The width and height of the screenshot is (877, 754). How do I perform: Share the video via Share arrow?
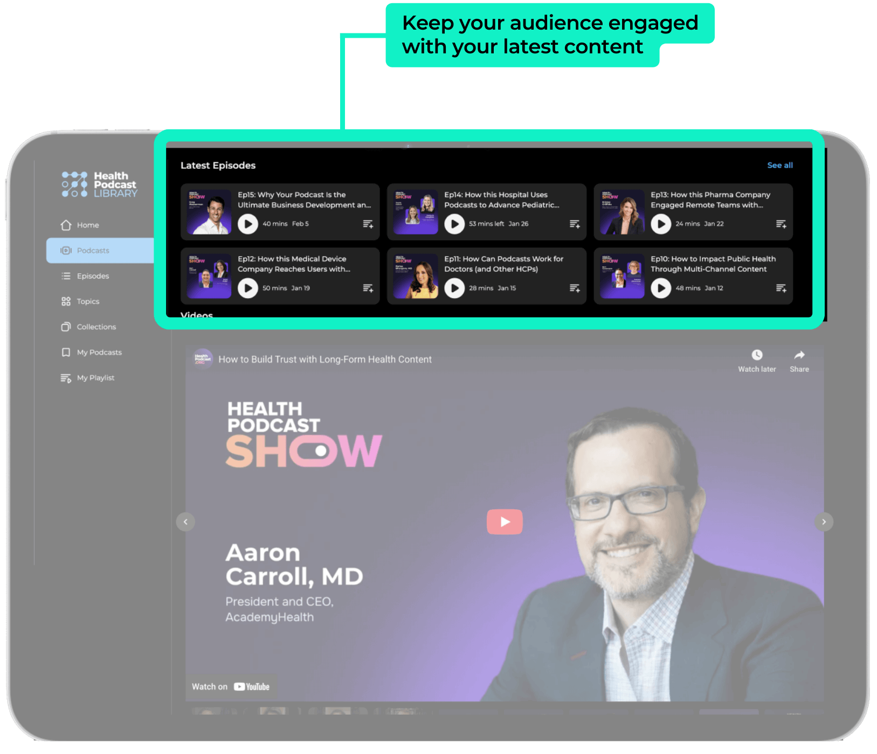click(x=799, y=355)
